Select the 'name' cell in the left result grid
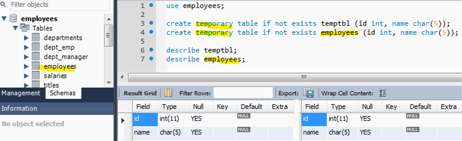 tap(145, 132)
